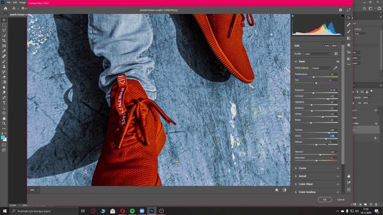Toggle Basic panel visibility eye
The height and width of the screenshot is (215, 383).
[338, 62]
